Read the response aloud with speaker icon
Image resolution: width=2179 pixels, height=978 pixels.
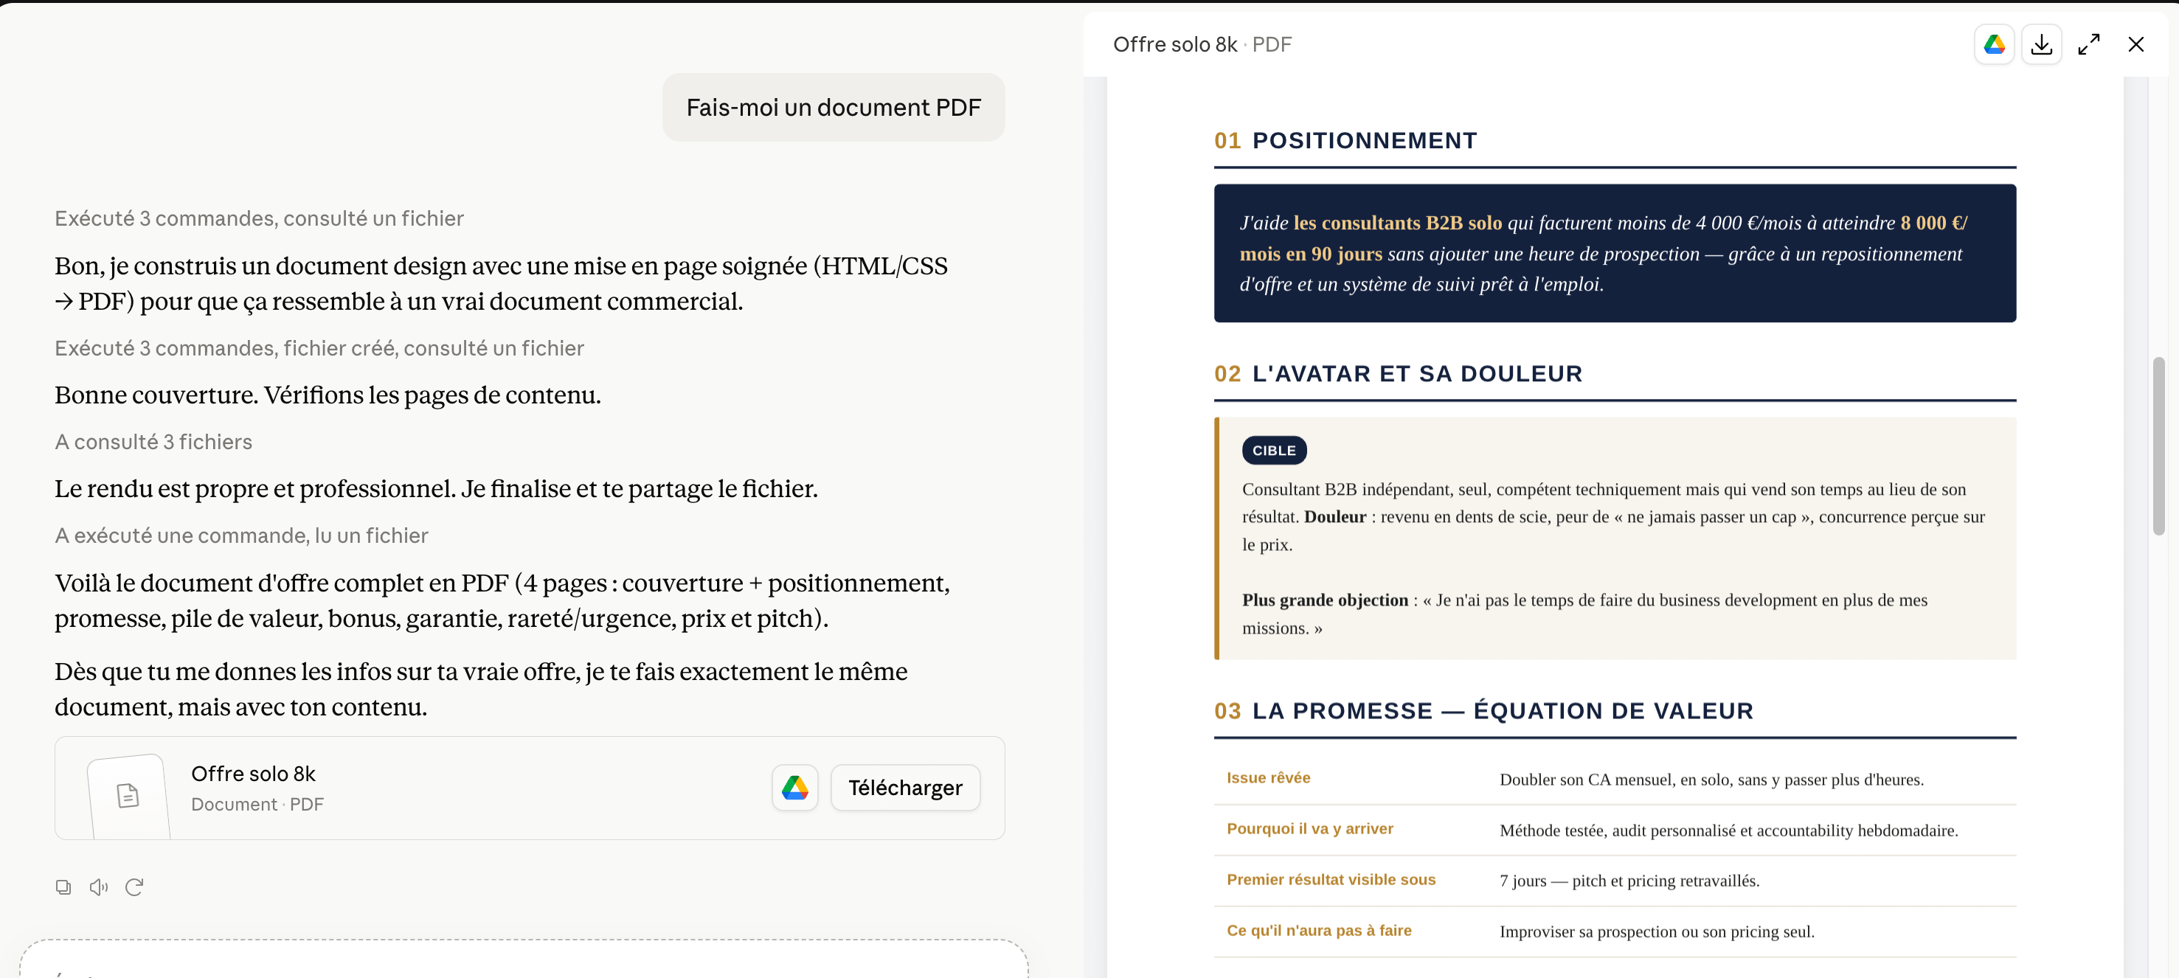click(99, 887)
